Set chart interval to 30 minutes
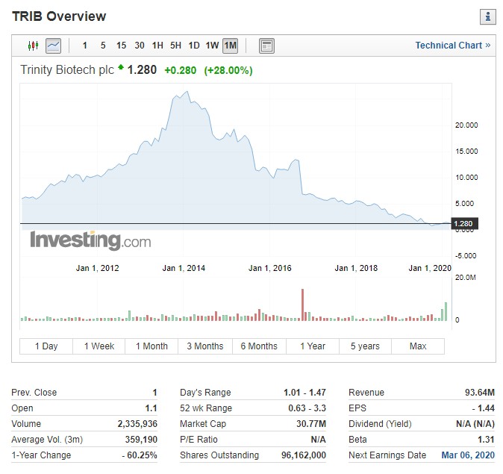Image resolution: width=503 pixels, height=474 pixels. point(140,46)
